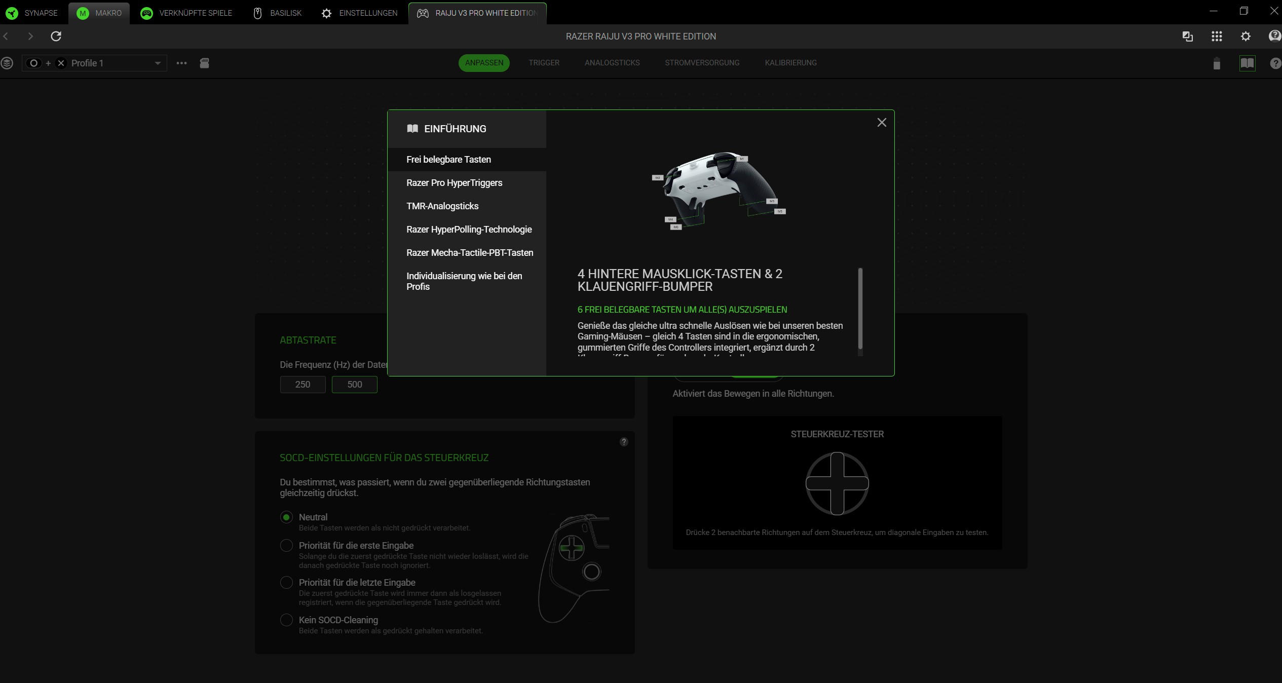Close the Einführung dialog
This screenshot has height=683, width=1282.
point(881,123)
